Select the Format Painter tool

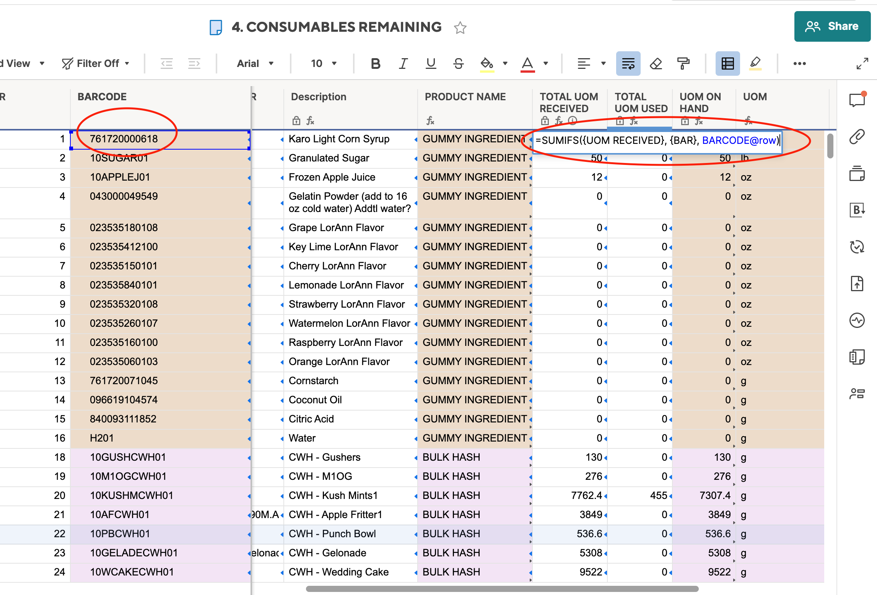(684, 64)
